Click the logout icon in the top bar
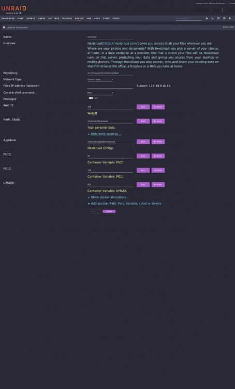Viewport: 235px width, 389px height. 207,18
